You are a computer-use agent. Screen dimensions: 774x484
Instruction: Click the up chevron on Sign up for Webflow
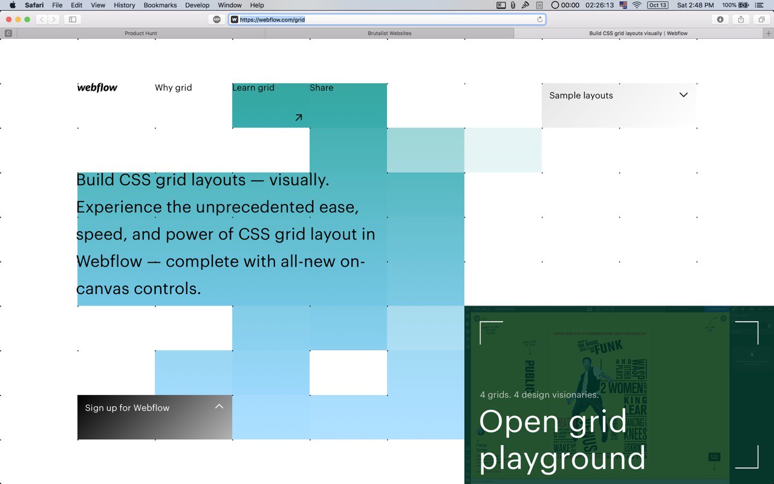tap(219, 407)
